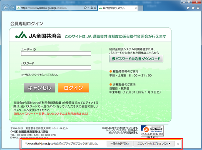Image resolution: width=202 pixels, height=150 pixels.
Task: Click the 年末年始 12月31日から1月3日迄 text
Action: pos(135,92)
